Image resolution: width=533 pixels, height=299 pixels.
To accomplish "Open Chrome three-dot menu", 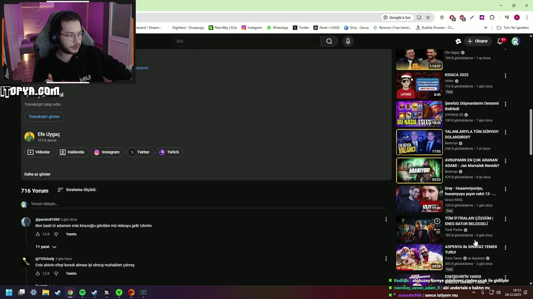I will (526, 17).
